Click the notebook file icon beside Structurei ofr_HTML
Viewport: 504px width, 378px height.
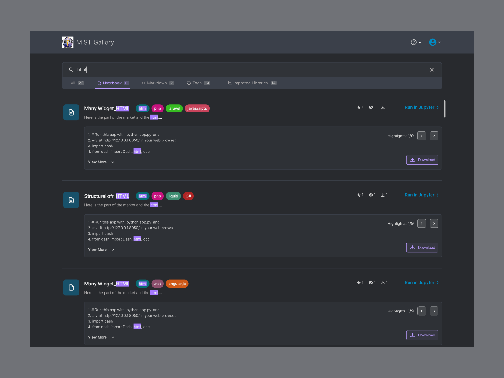tap(71, 200)
